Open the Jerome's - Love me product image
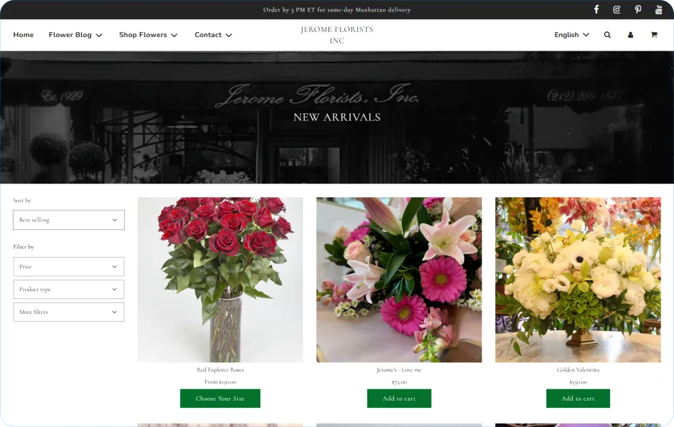674x427 pixels. click(399, 280)
